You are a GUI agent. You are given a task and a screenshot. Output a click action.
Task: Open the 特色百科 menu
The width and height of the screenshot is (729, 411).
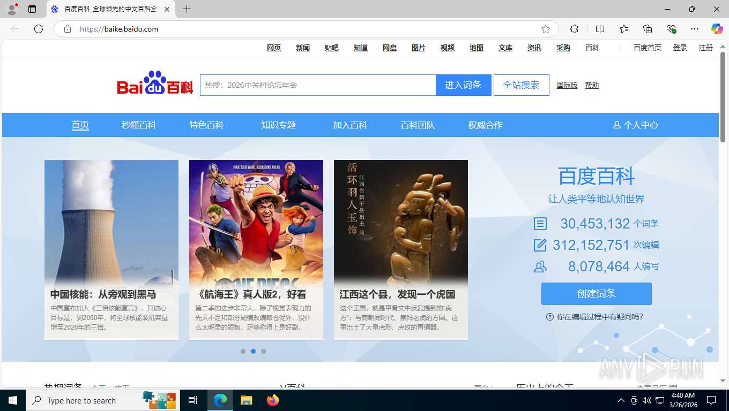pos(206,125)
